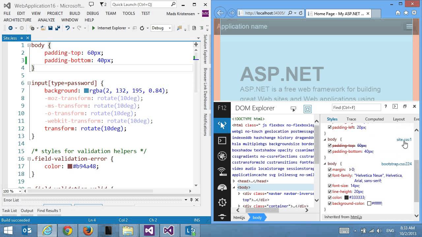Click the F12 tools help question mark
The height and width of the screenshot is (237, 422).
[x=386, y=107]
